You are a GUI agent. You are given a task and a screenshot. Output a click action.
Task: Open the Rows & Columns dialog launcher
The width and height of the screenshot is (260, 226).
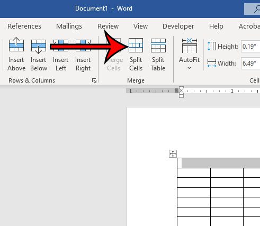94,80
